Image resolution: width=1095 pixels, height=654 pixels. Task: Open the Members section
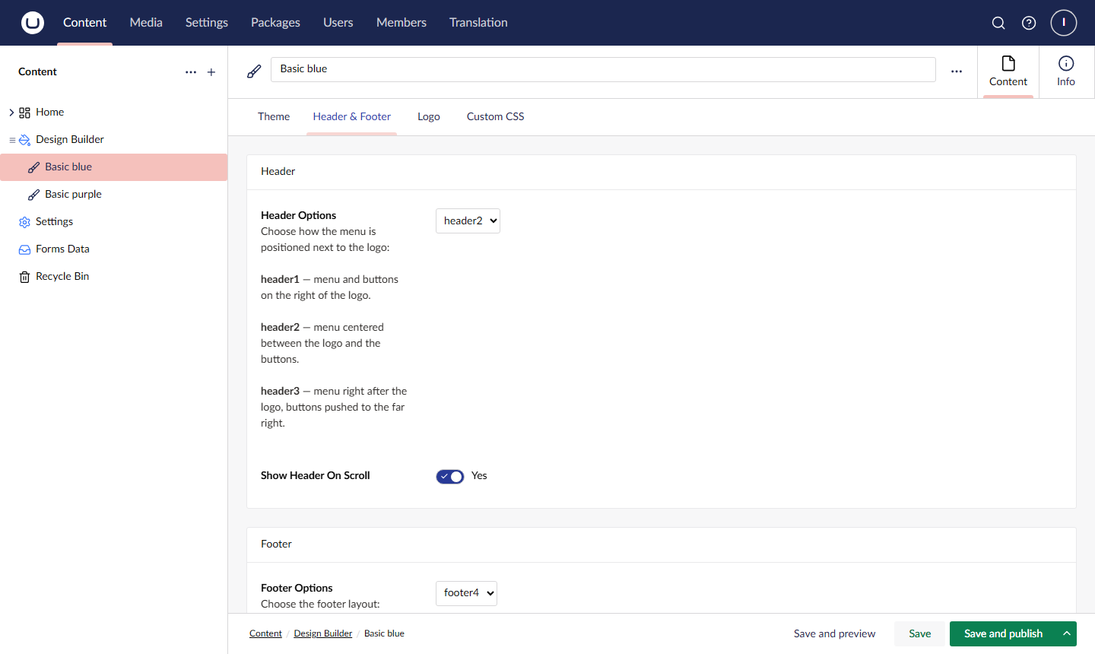click(x=401, y=23)
